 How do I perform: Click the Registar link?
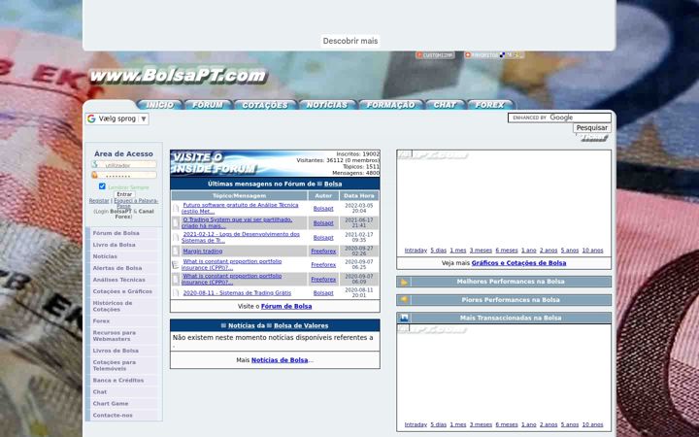pyautogui.click(x=99, y=201)
